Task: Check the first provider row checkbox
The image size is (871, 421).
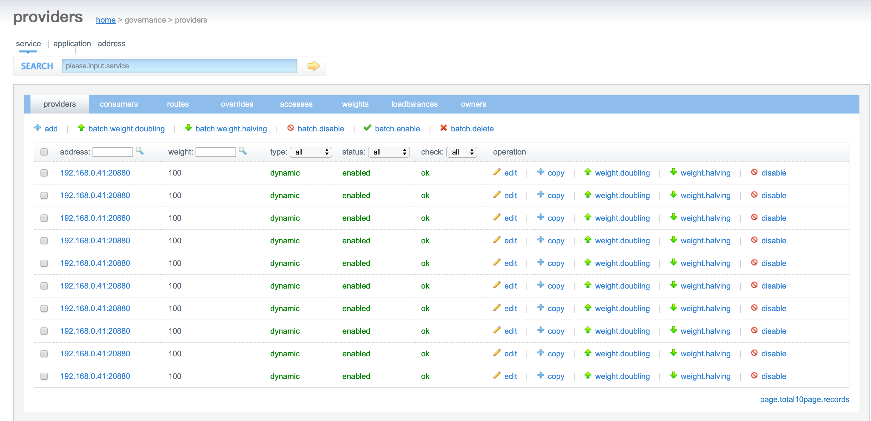Action: (44, 173)
